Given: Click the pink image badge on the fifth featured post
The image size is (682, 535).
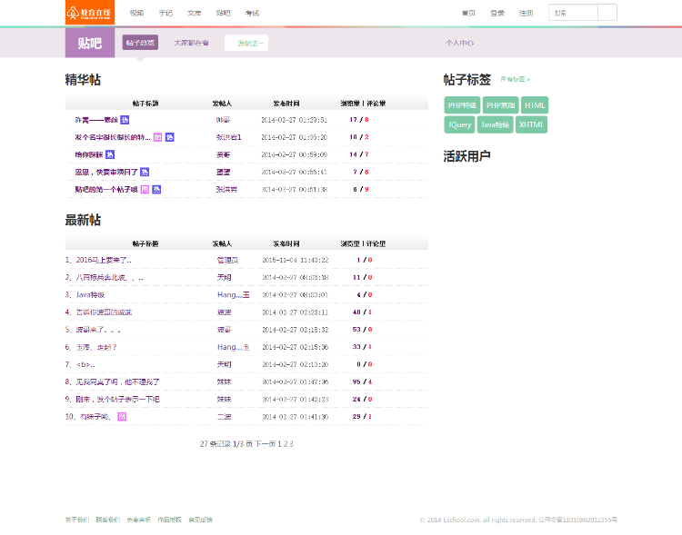Looking at the screenshot, I should click(x=145, y=189).
